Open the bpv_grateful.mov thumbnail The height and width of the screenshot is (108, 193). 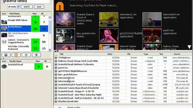click(x=65, y=35)
